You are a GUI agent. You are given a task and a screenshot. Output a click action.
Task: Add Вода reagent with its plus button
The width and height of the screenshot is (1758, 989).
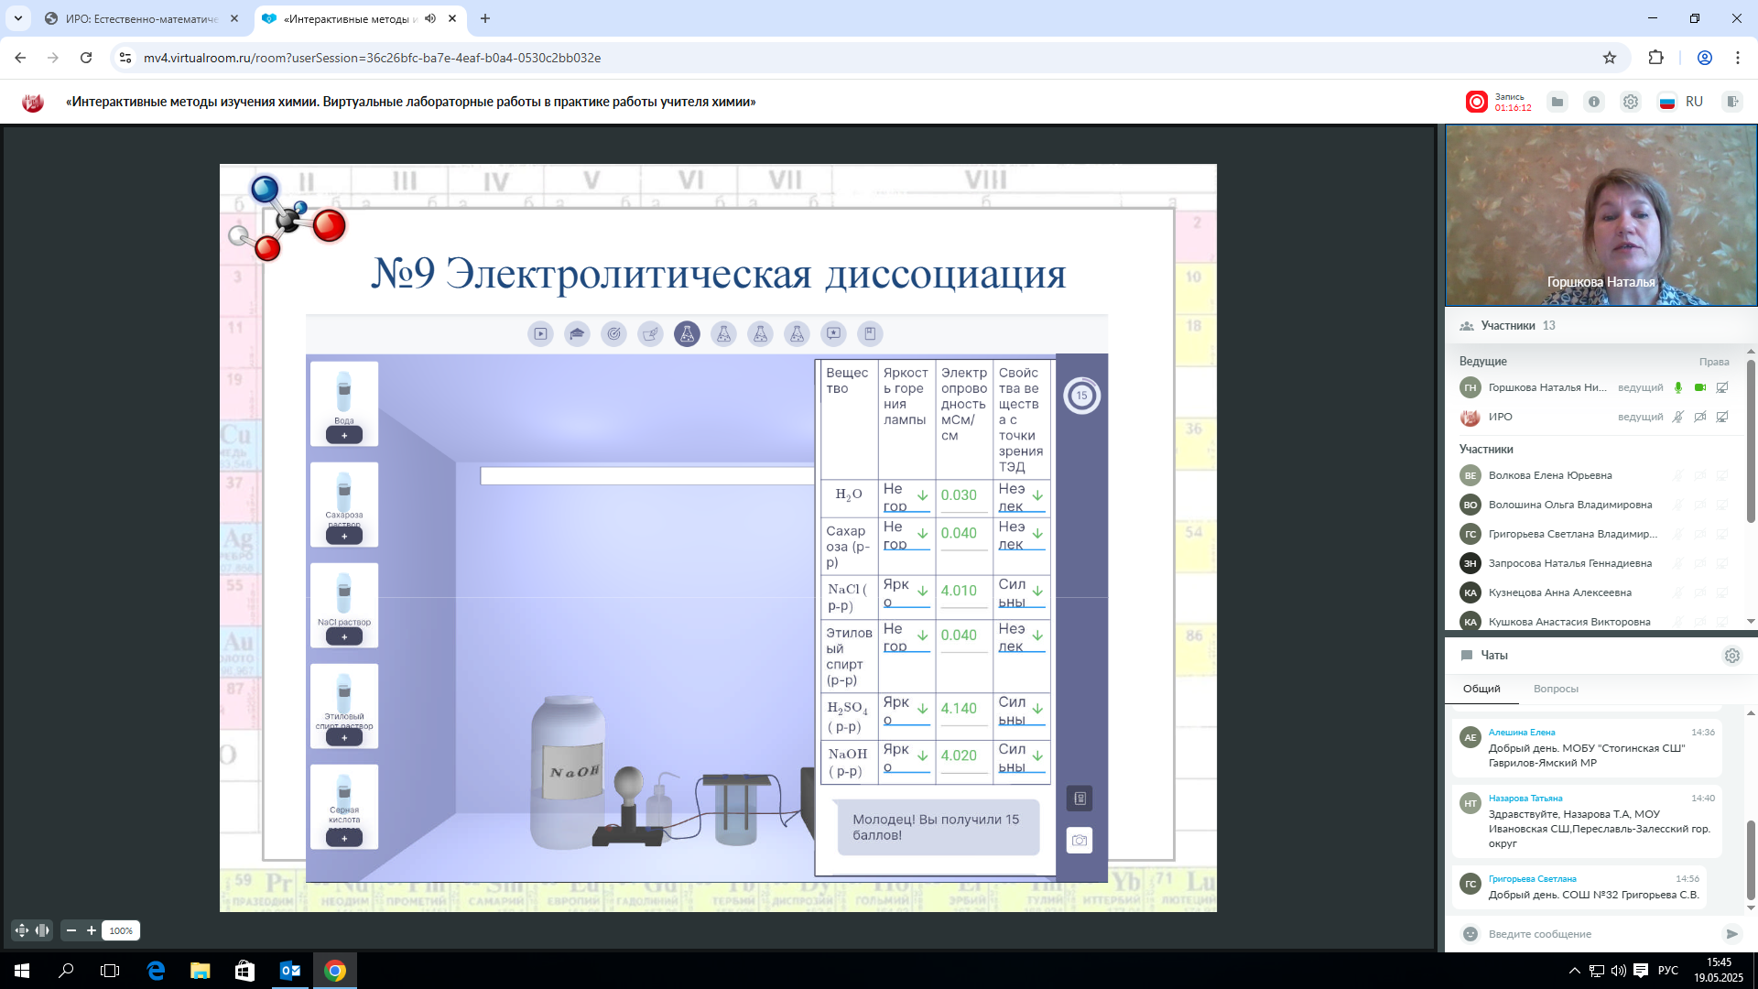[x=344, y=436]
